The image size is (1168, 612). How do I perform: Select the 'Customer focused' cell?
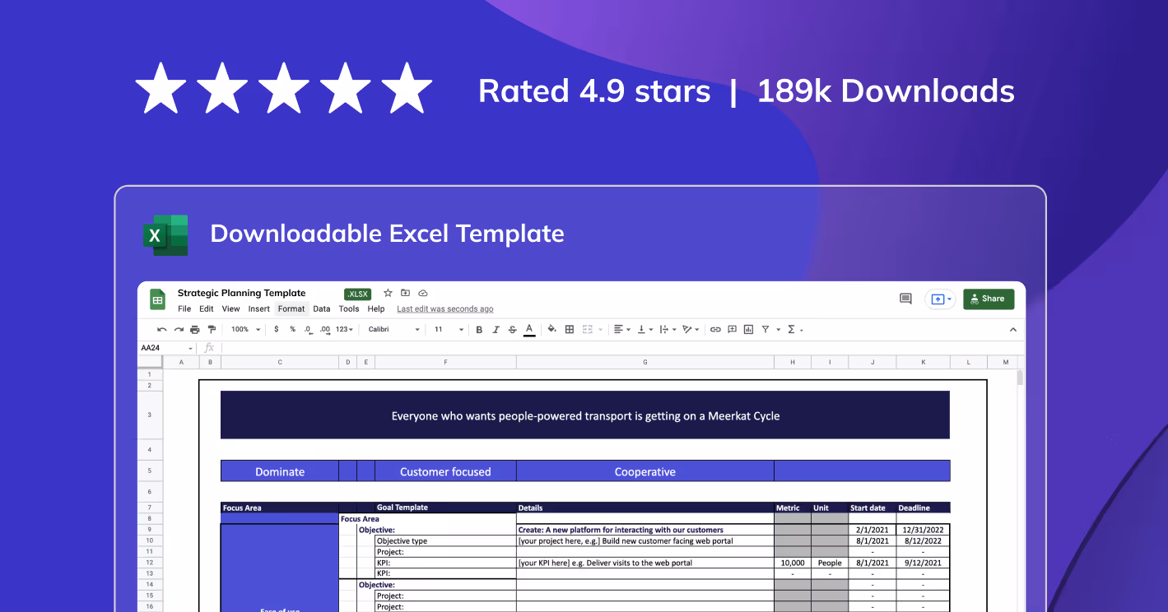[445, 471]
